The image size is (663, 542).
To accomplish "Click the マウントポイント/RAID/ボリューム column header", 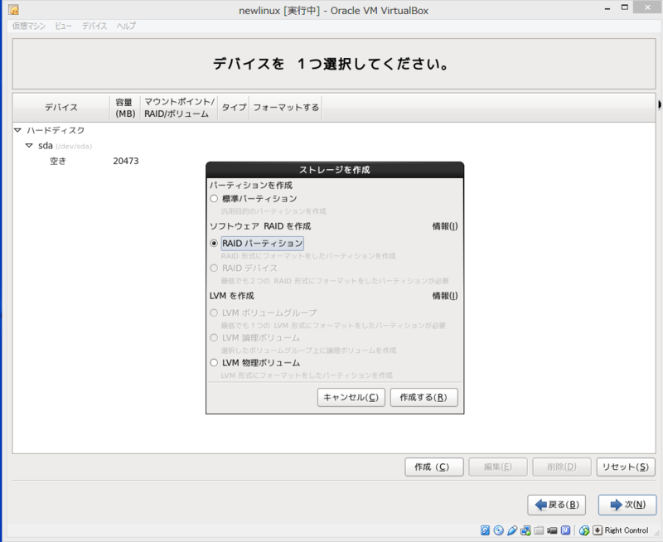I will click(x=179, y=108).
